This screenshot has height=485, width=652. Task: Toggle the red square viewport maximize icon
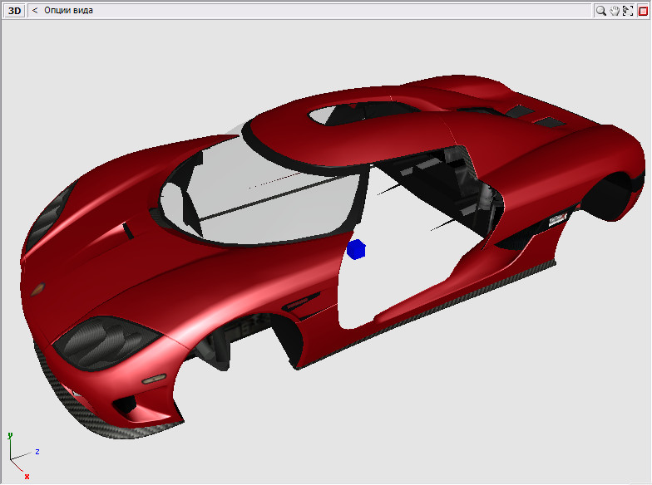[642, 11]
